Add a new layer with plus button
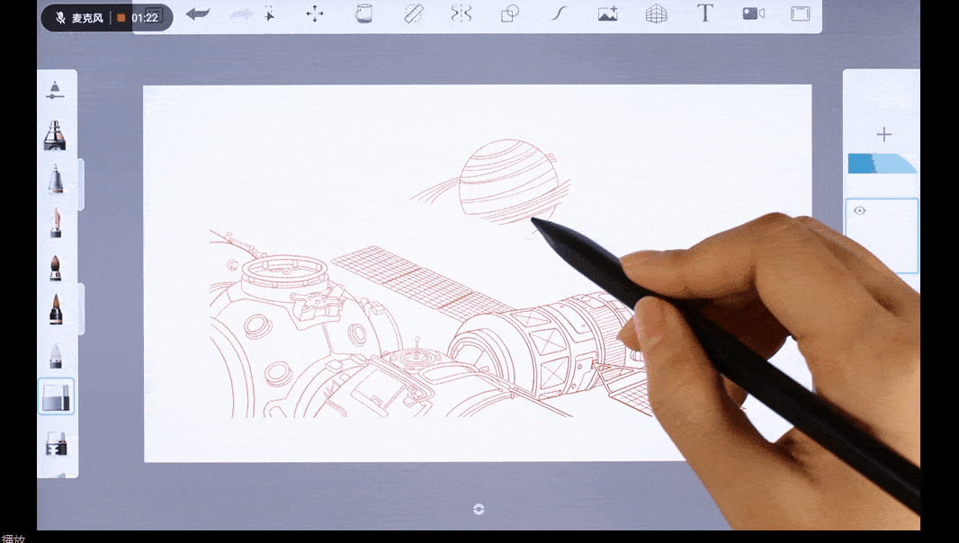This screenshot has height=543, width=959. tap(883, 135)
